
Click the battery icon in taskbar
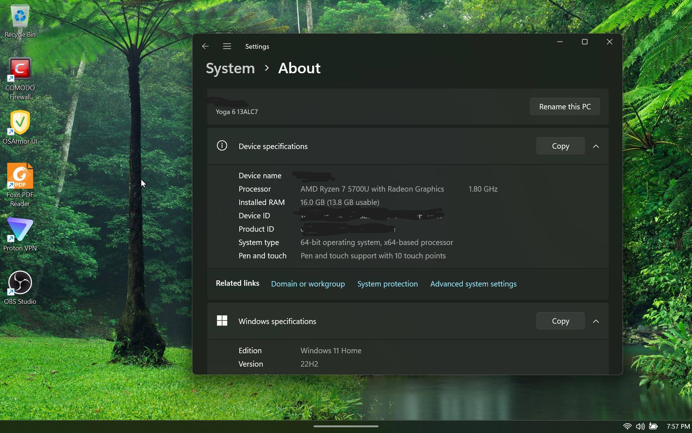click(653, 426)
